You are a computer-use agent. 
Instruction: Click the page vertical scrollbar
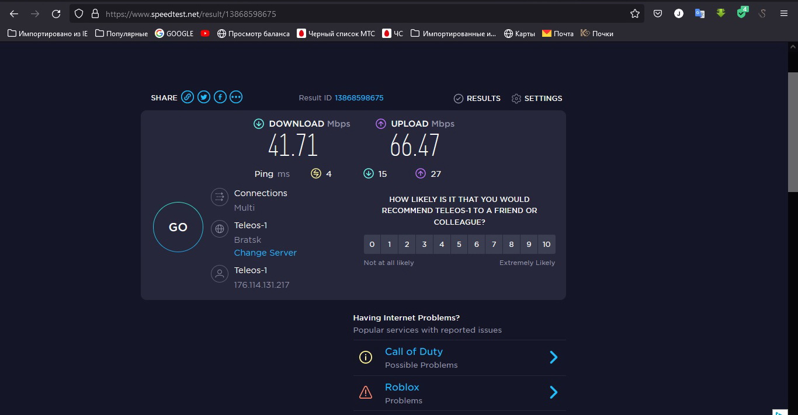click(x=793, y=132)
